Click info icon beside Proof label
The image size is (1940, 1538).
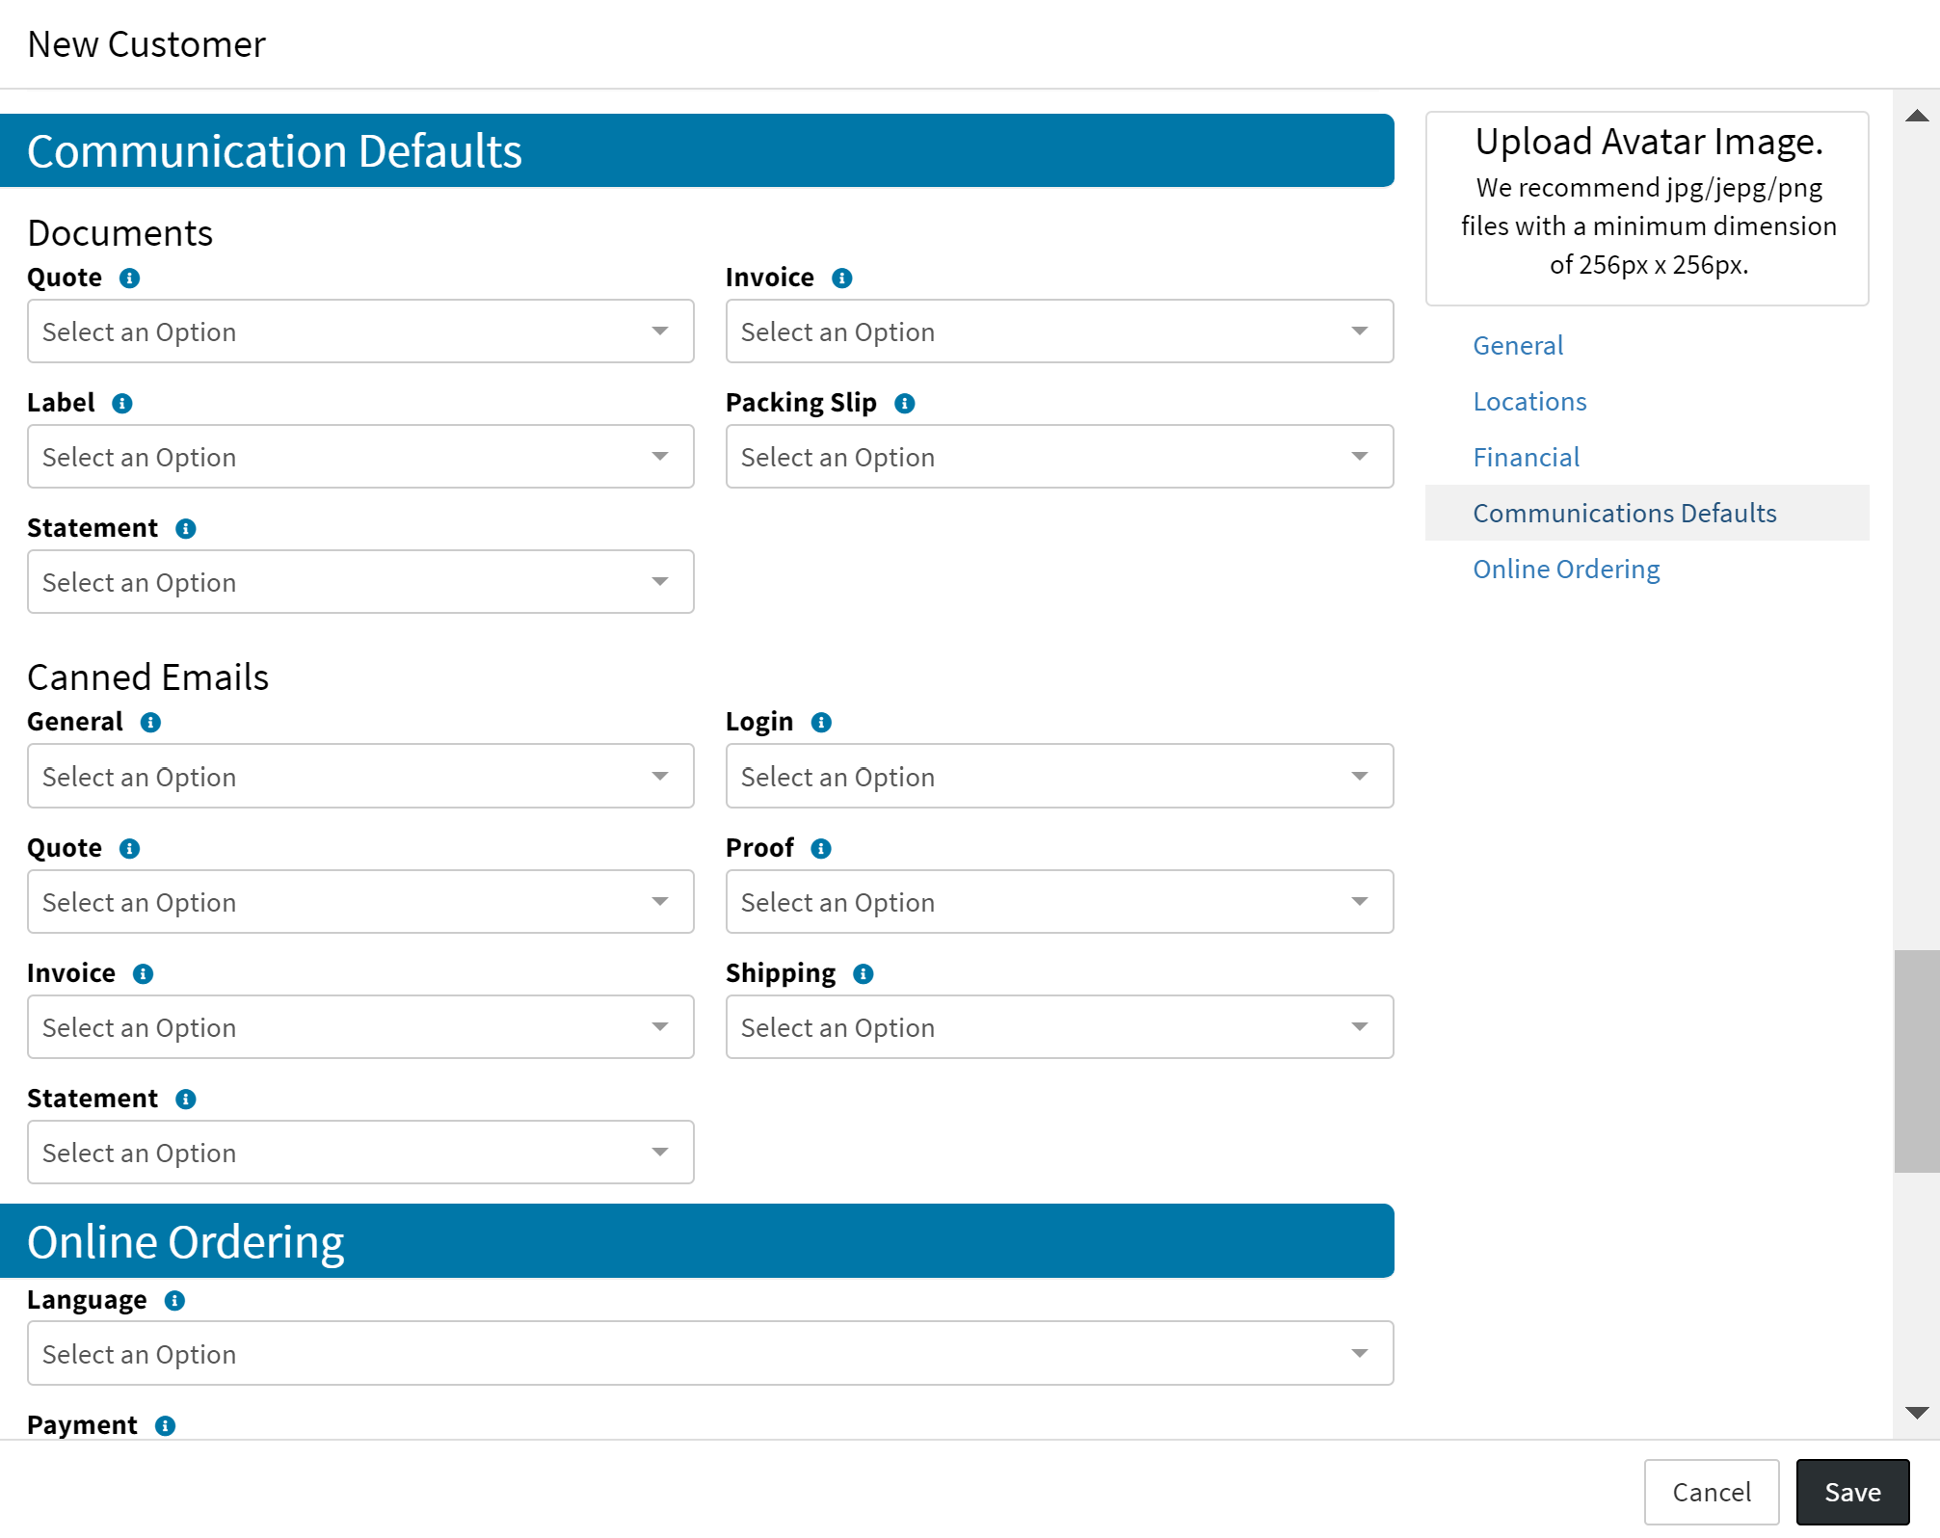pyautogui.click(x=821, y=849)
